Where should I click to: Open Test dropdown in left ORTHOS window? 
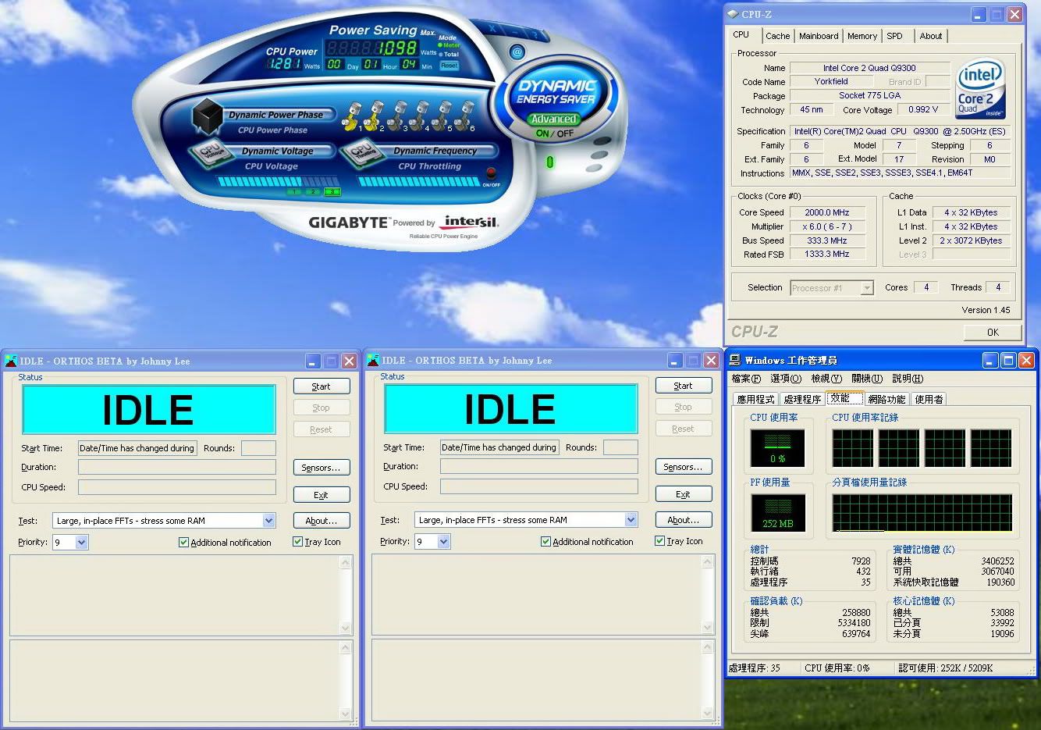269,520
